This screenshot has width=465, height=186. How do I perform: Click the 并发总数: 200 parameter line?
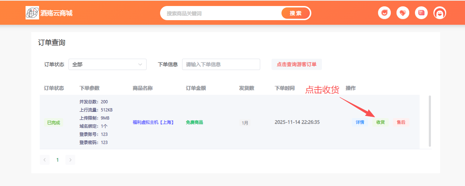coord(94,102)
